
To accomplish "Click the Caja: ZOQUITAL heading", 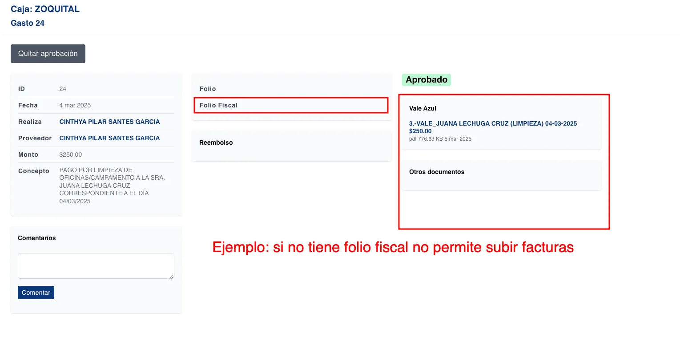I will (45, 9).
